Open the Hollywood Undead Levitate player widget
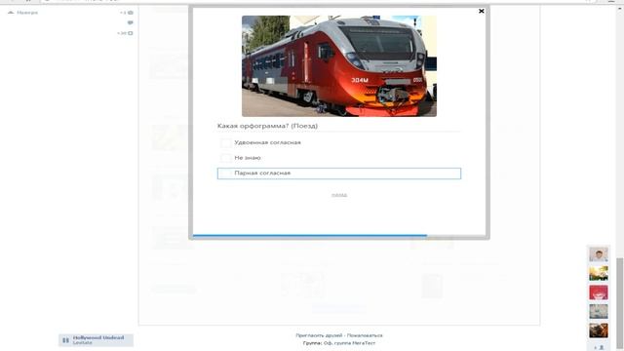 tap(96, 340)
